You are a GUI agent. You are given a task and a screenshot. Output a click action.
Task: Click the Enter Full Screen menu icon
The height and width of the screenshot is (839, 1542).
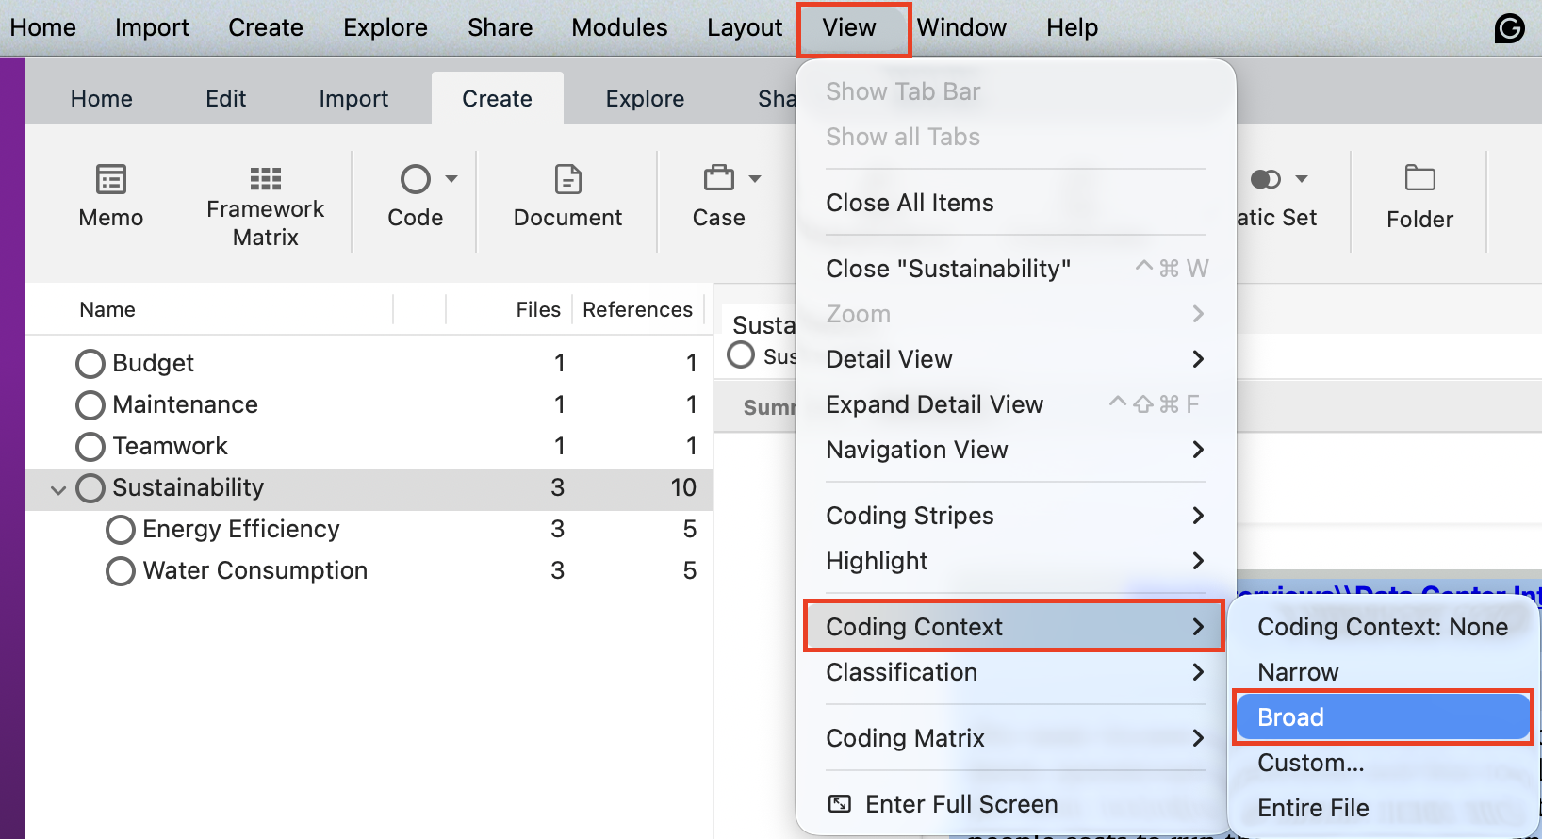coord(839,804)
